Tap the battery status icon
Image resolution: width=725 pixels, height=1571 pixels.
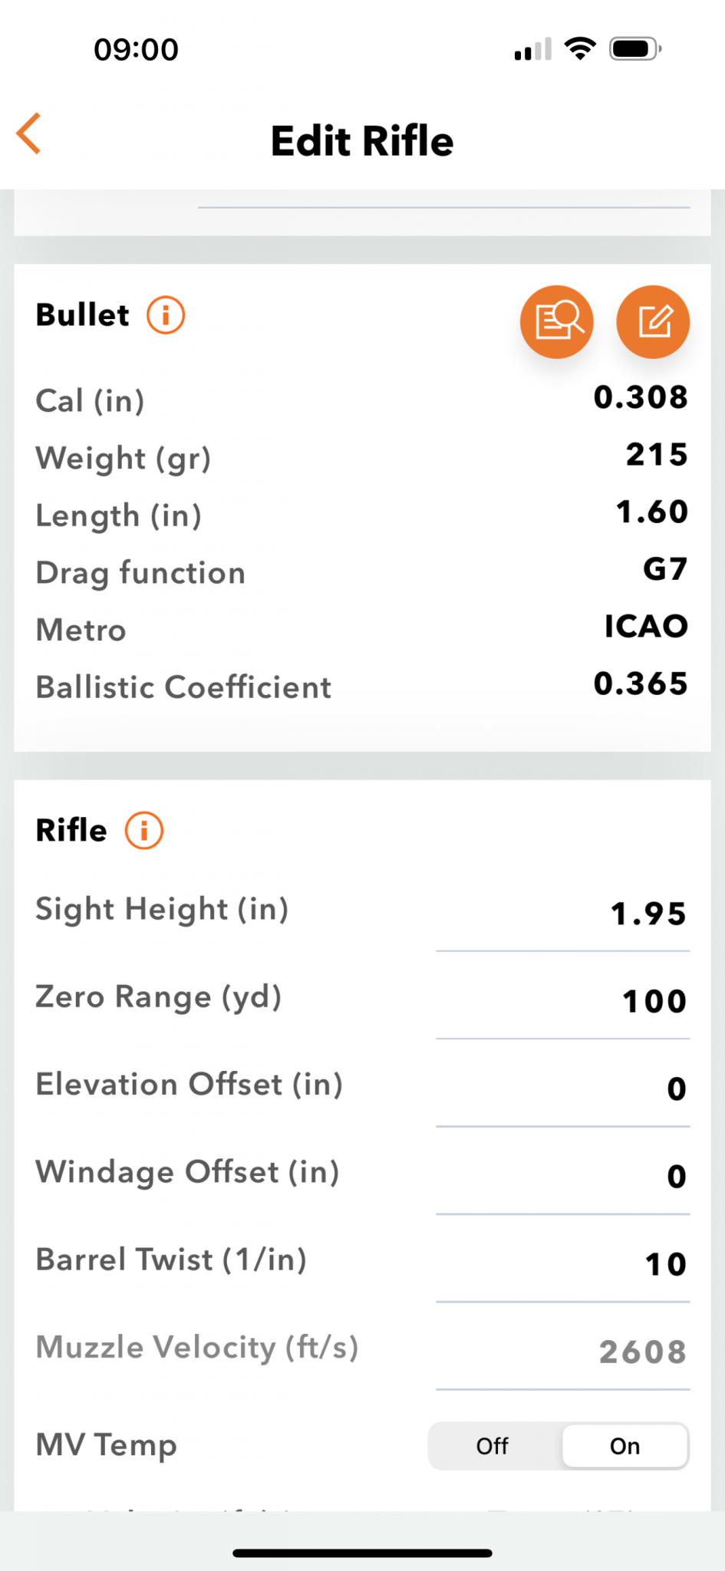(634, 49)
